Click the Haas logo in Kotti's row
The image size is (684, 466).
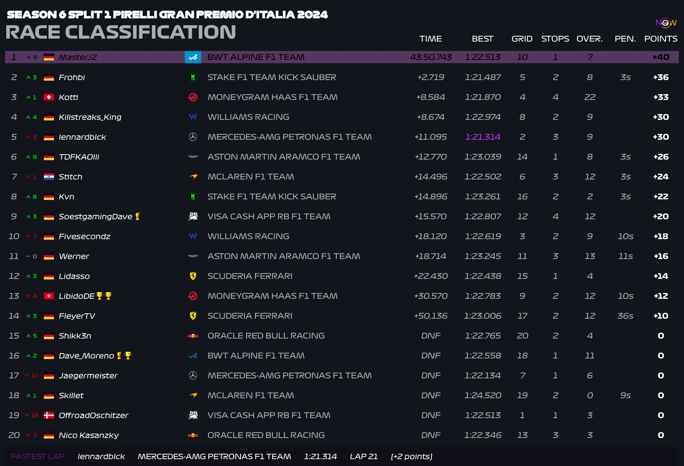click(193, 97)
